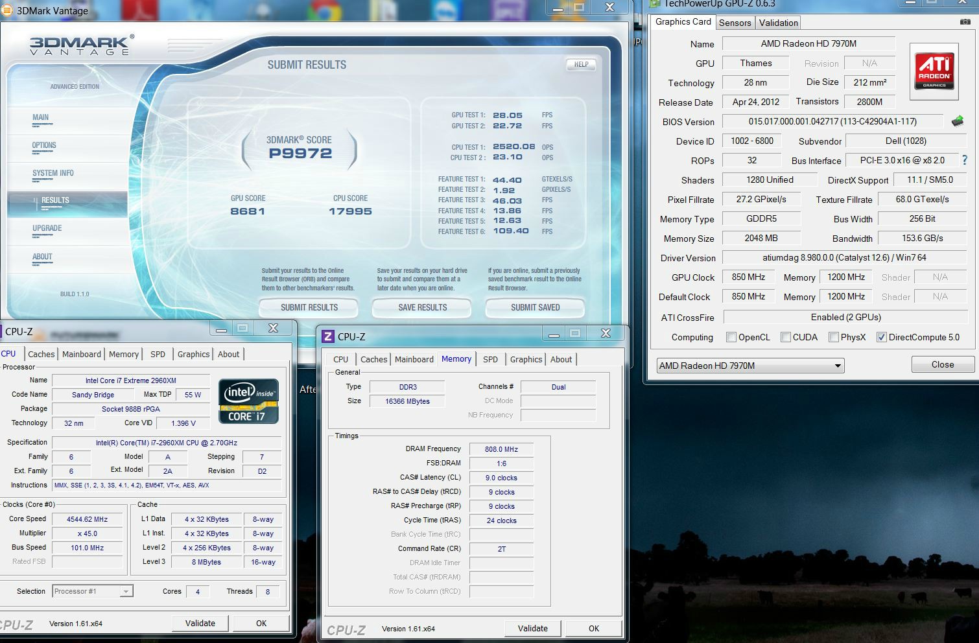Click the Submit Results button in 3DMark
The image size is (979, 643).
tap(309, 307)
